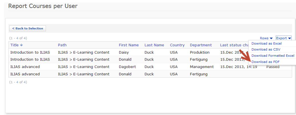This screenshot has width=296, height=115.
Task: Click the Management department cell
Action: [202, 67]
